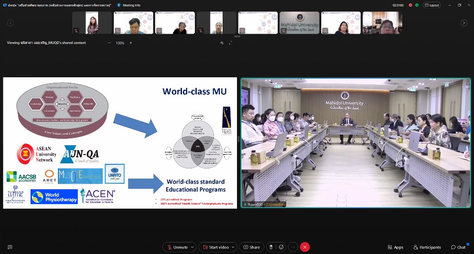Open the annotate tool for shared content
Screen dimensions: 474x254
point(222,43)
